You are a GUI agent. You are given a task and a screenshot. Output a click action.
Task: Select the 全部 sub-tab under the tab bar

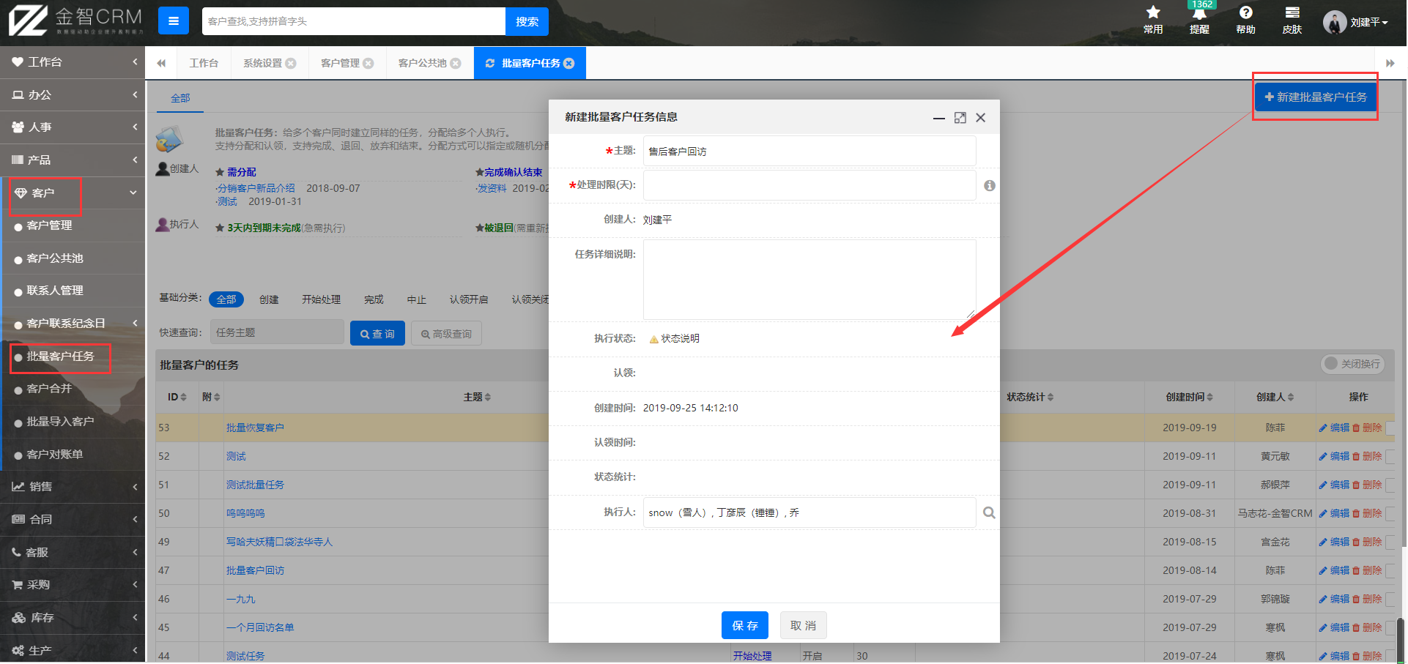(180, 98)
